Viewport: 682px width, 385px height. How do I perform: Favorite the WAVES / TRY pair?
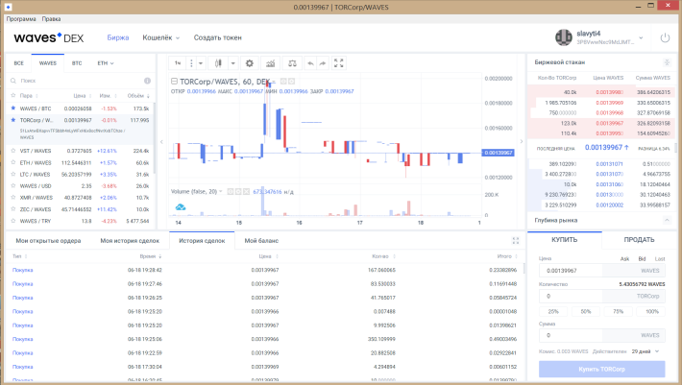(13, 221)
